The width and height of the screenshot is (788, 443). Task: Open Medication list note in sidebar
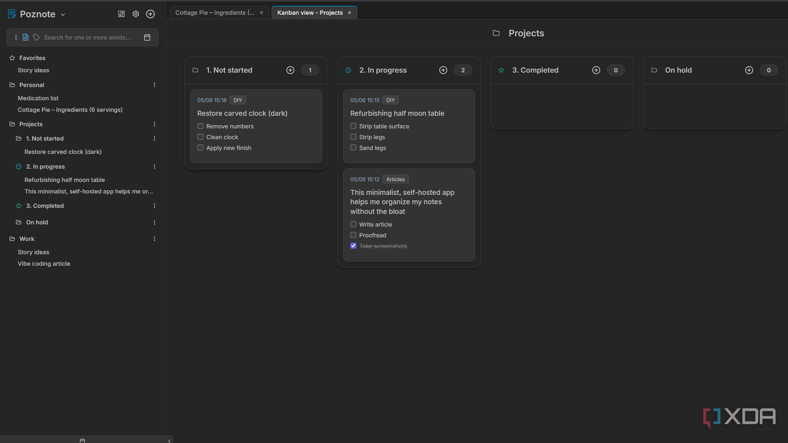[38, 98]
